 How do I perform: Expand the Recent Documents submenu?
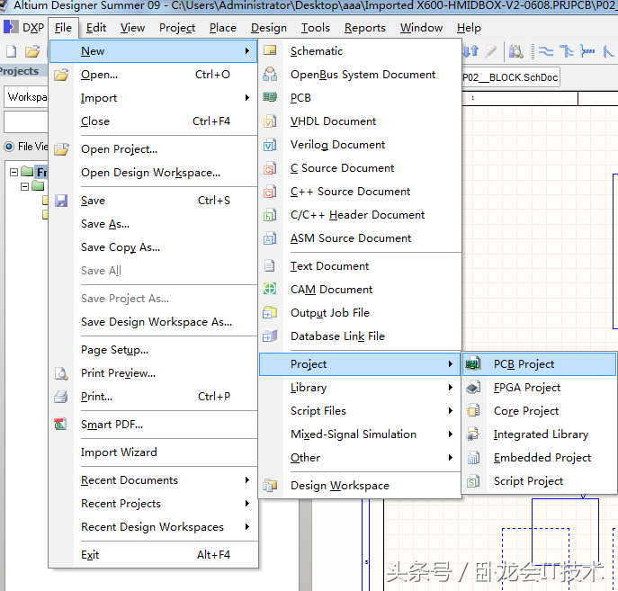pyautogui.click(x=154, y=479)
